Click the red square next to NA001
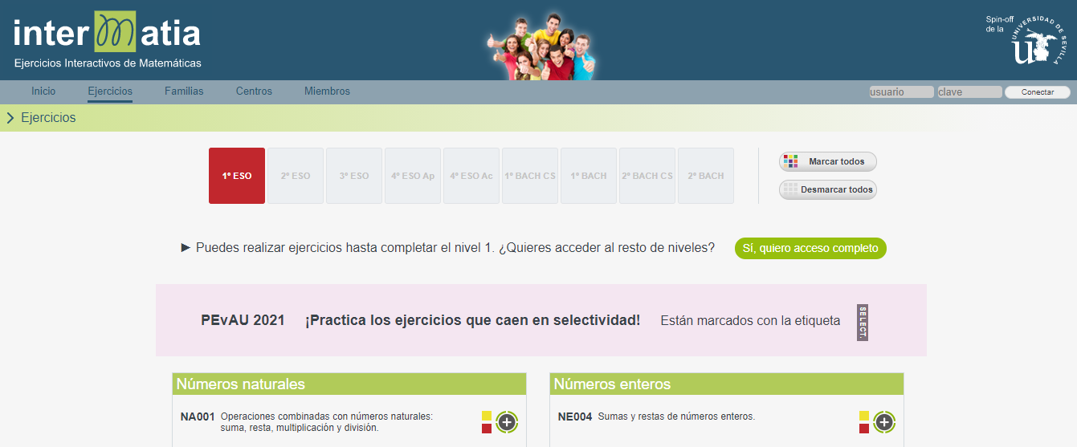The image size is (1077, 447). (x=487, y=429)
